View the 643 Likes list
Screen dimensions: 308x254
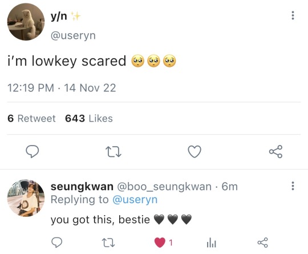tap(89, 119)
